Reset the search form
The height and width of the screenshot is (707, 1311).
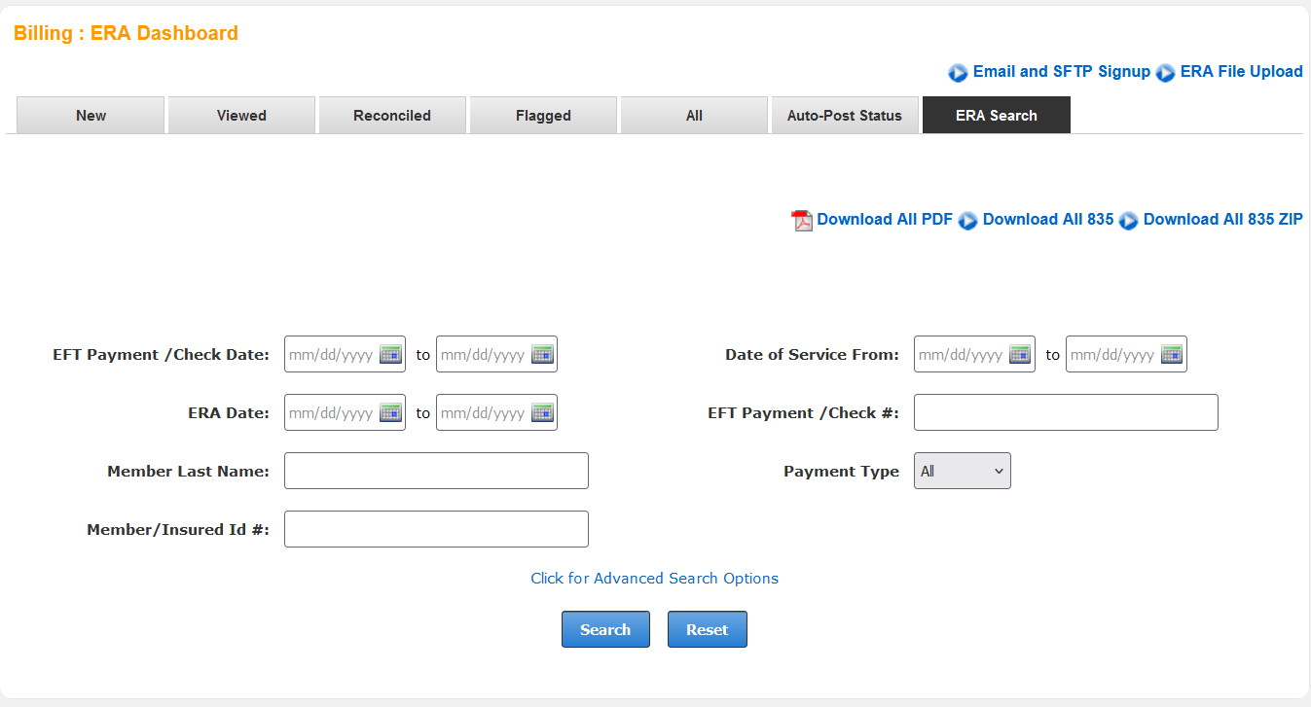coord(707,630)
